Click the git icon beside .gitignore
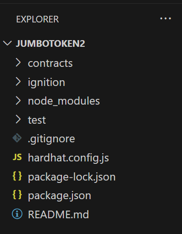 [x=17, y=138]
